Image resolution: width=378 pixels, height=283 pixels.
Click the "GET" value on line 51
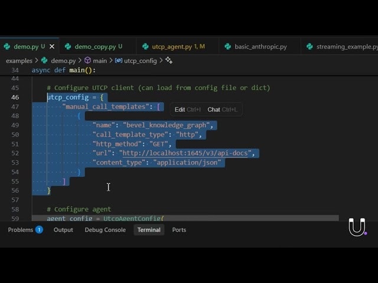pyautogui.click(x=159, y=144)
